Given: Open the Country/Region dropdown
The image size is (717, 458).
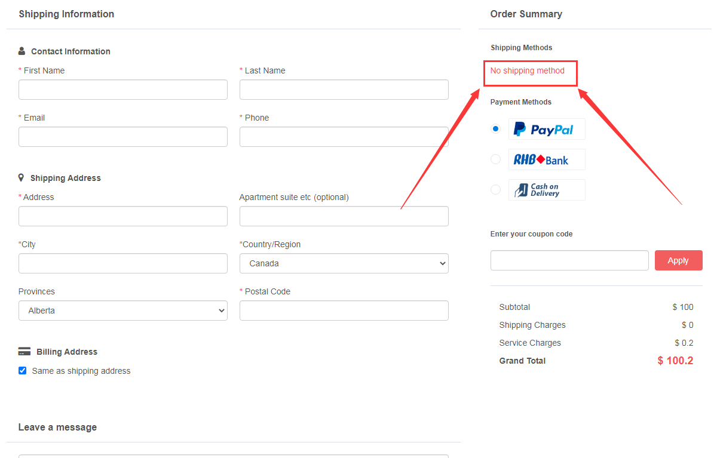Looking at the screenshot, I should [x=344, y=263].
